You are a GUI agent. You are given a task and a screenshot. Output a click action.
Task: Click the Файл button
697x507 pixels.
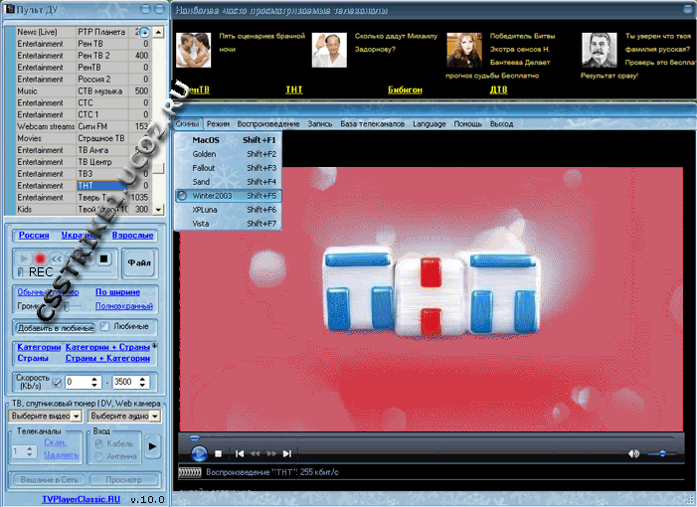[139, 262]
